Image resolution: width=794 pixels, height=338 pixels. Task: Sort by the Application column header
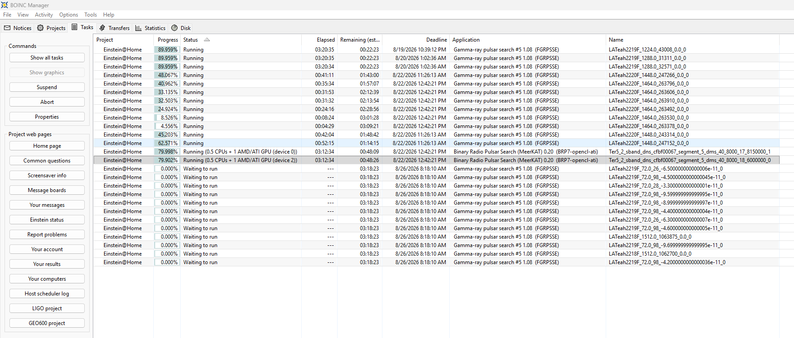tap(528, 40)
